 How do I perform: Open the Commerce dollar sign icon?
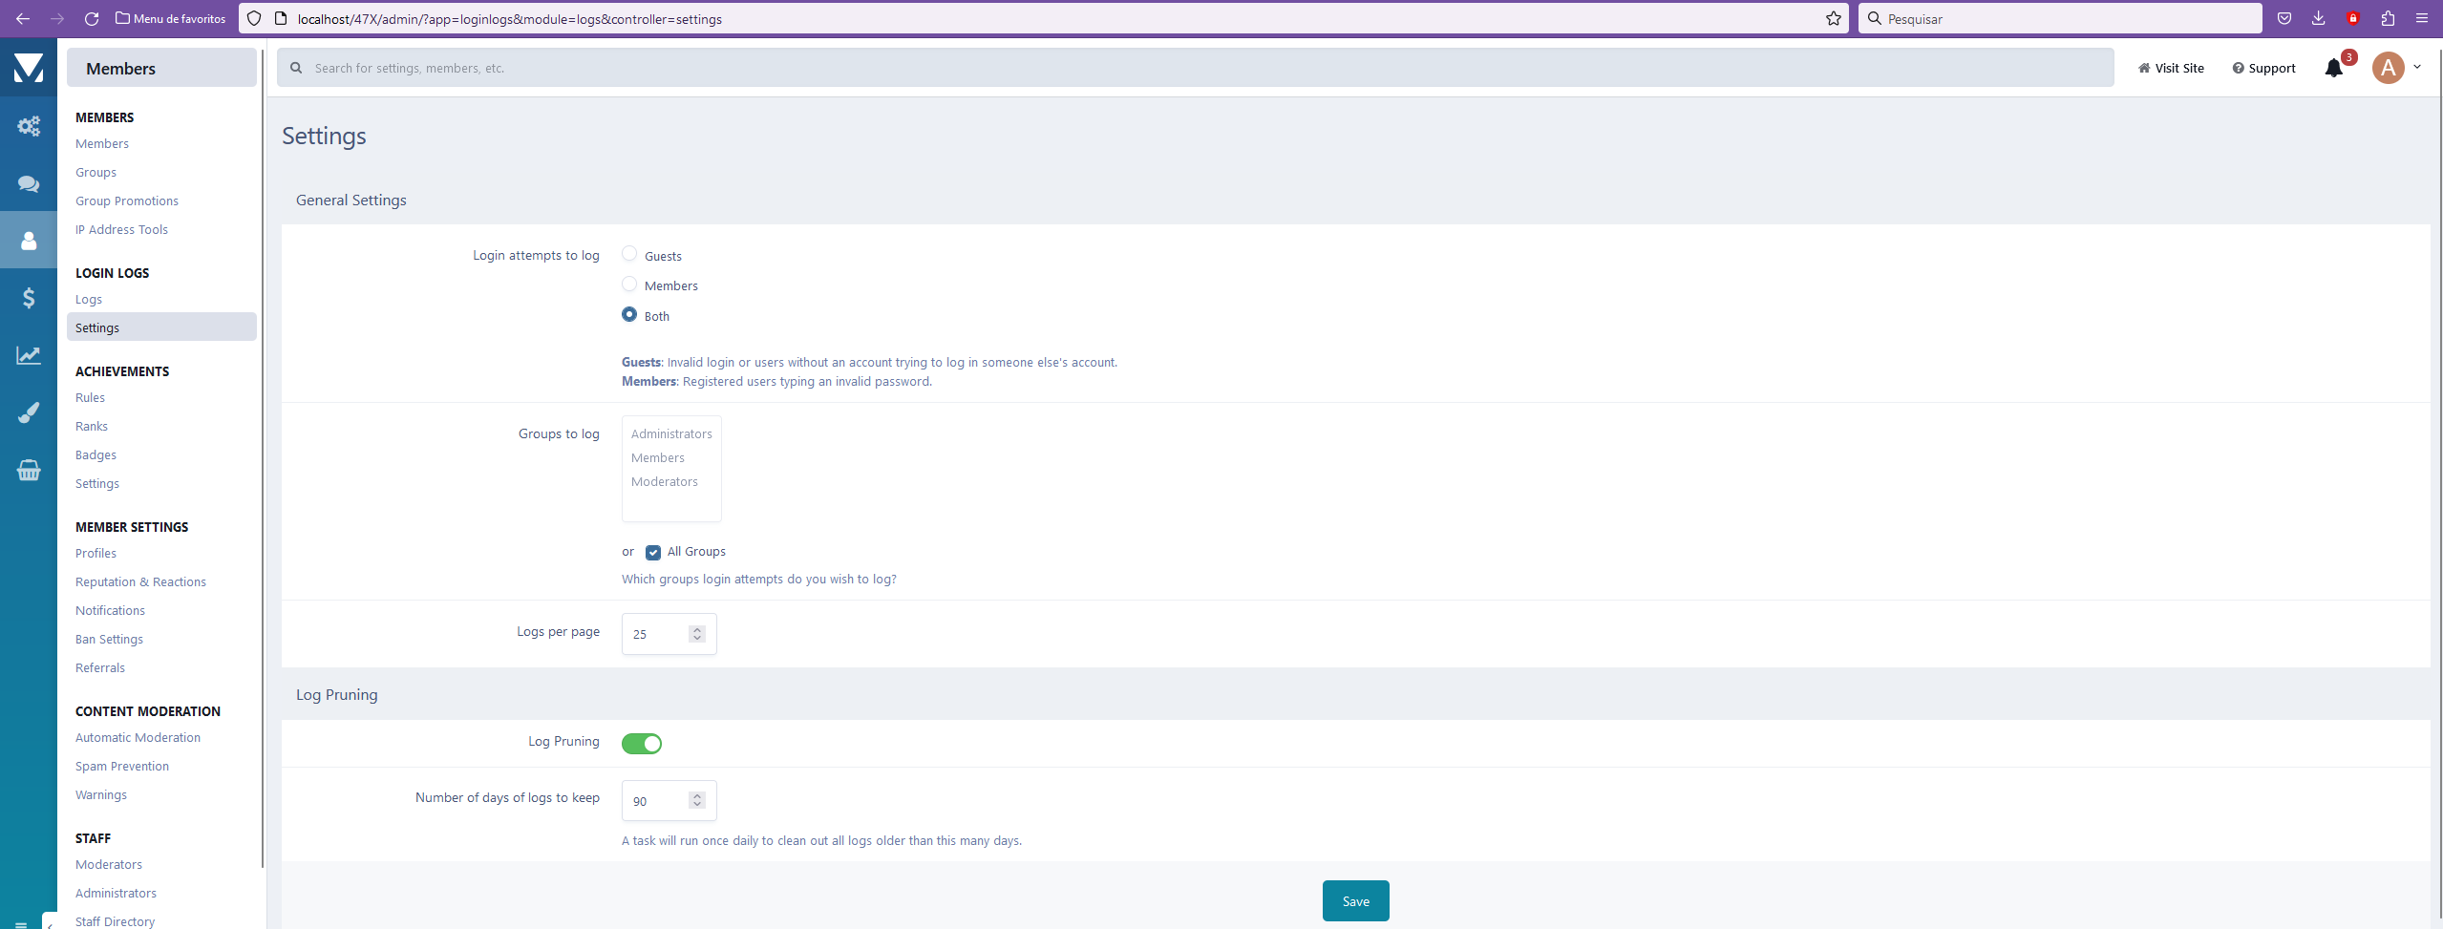pos(29,297)
